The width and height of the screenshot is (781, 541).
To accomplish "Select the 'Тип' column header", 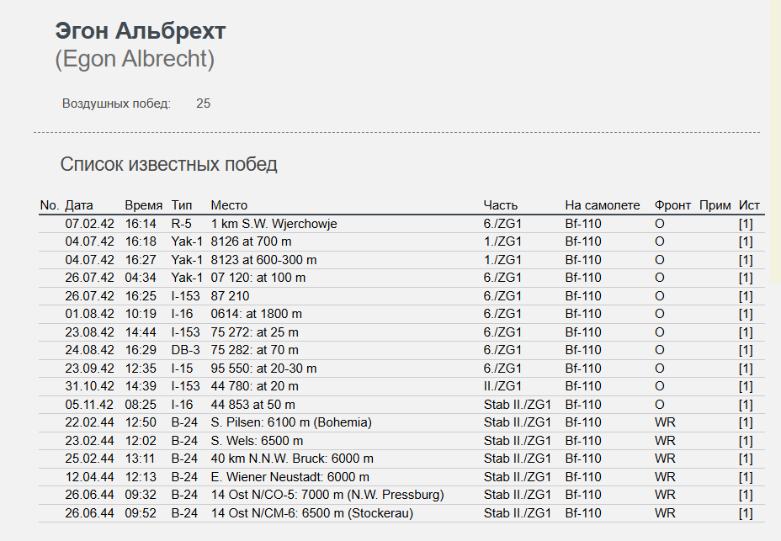I will coord(182,205).
